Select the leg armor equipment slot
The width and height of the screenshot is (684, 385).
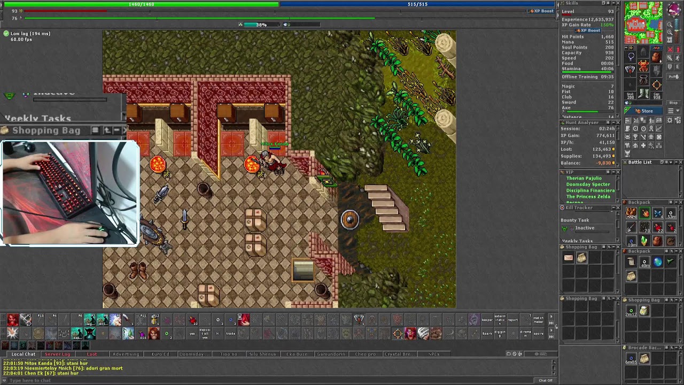[x=643, y=79]
